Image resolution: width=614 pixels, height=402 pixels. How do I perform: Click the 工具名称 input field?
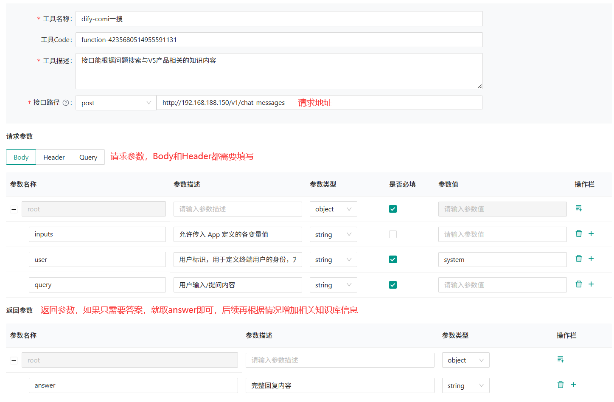pos(279,19)
